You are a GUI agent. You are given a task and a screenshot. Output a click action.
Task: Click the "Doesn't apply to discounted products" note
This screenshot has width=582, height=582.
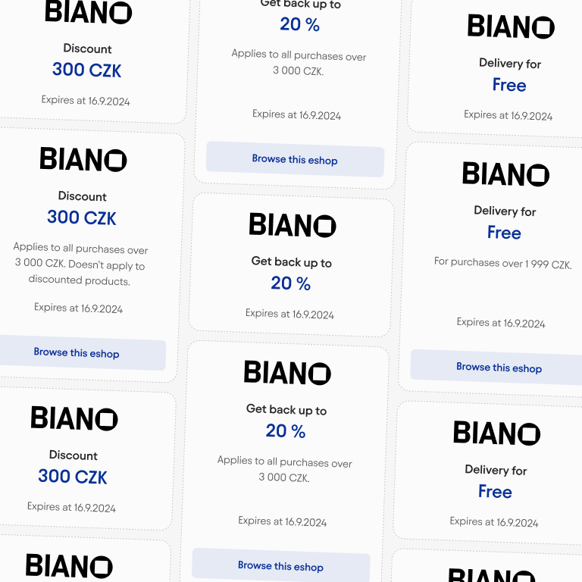80,273
